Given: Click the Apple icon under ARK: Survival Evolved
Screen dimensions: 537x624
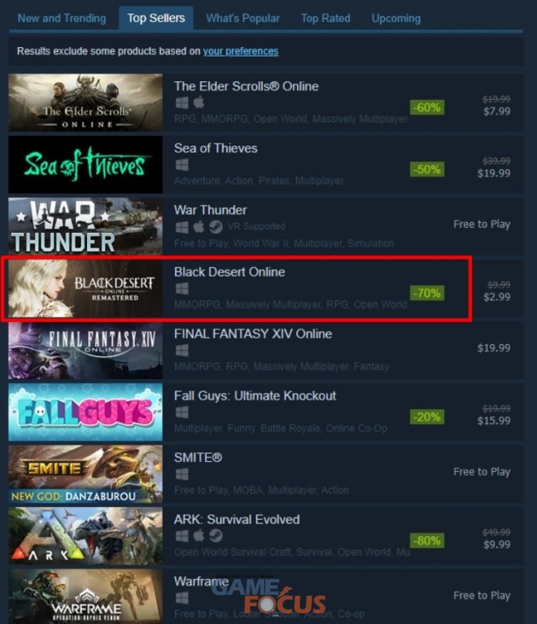Looking at the screenshot, I should pos(199,535).
